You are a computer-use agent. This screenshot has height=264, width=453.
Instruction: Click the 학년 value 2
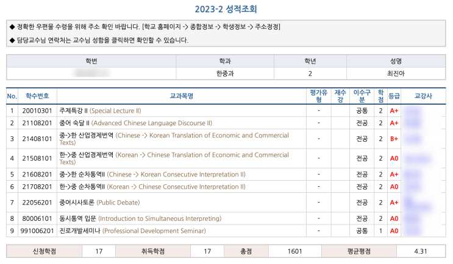click(310, 74)
